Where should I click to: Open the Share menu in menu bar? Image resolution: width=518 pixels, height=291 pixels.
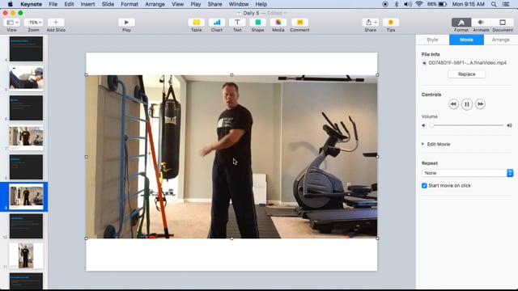click(214, 4)
